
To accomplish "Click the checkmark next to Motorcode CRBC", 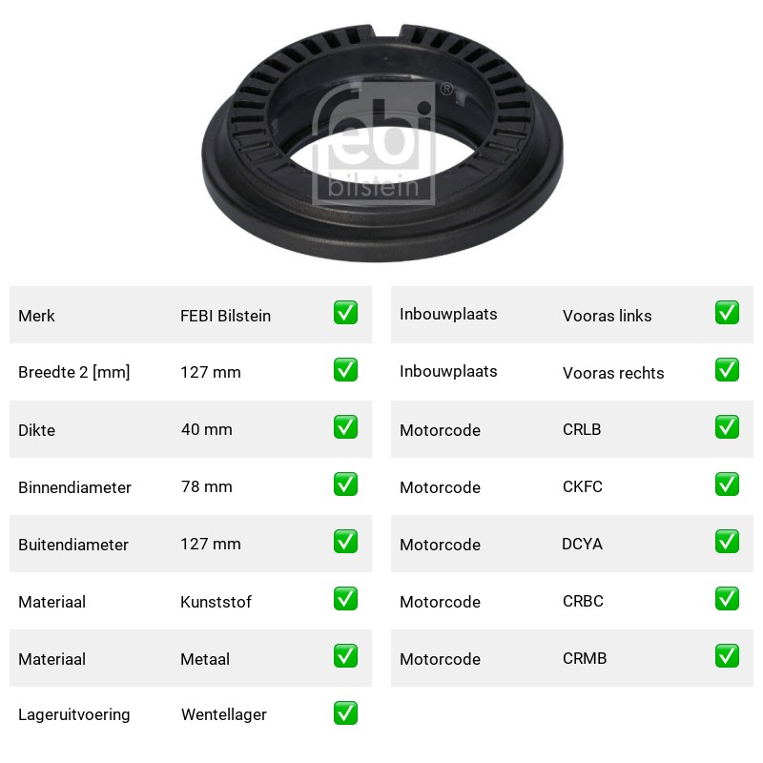I will pyautogui.click(x=727, y=599).
